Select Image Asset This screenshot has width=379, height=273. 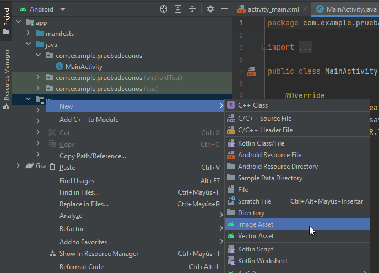pos(297,224)
